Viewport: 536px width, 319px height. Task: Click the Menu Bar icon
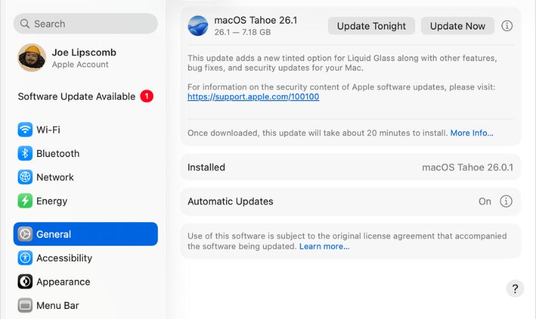(x=25, y=305)
